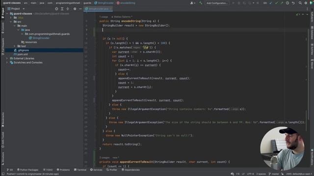Click the Git push arrow icon
The image size is (314, 176).
pyautogui.click(x=282, y=3)
